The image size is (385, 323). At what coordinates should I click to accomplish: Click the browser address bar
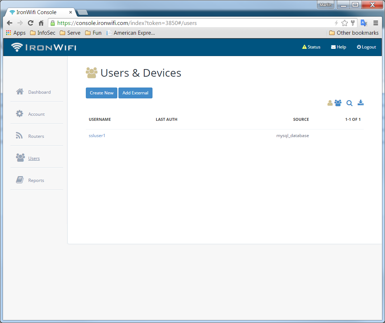pos(192,23)
